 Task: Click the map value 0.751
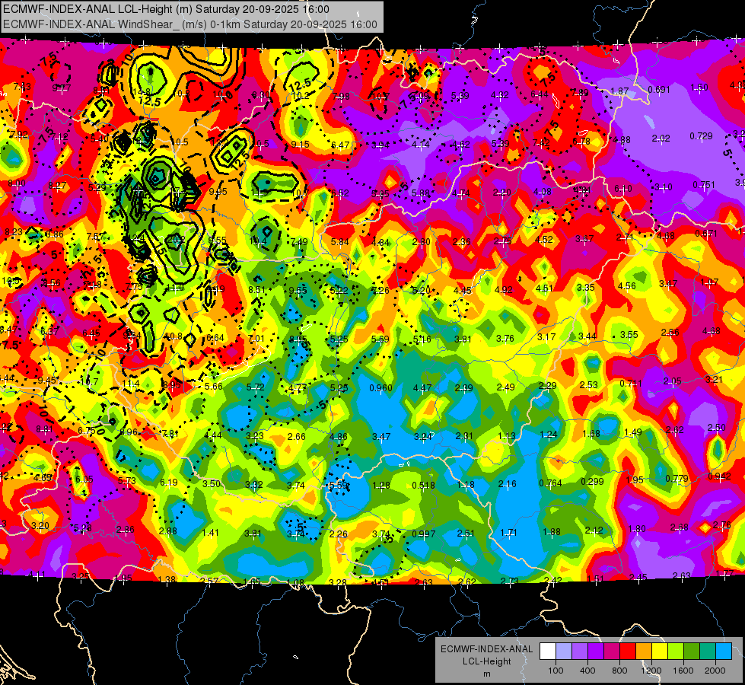click(704, 185)
